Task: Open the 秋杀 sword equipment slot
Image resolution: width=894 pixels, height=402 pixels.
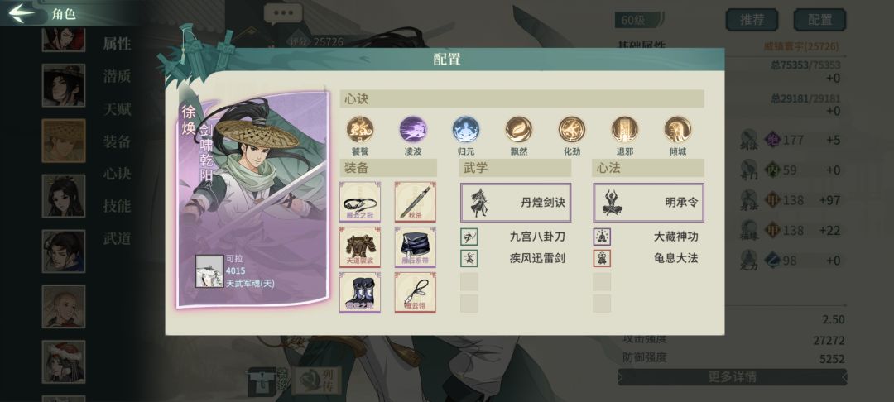Action: tap(415, 202)
